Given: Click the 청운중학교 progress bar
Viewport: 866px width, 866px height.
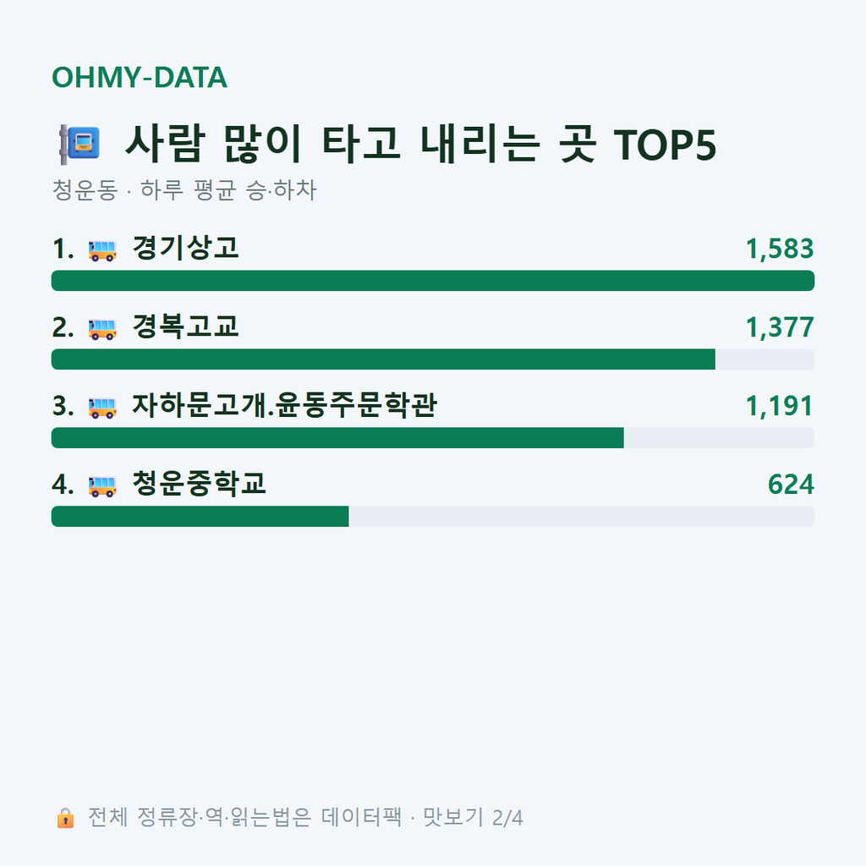Looking at the screenshot, I should (433, 516).
